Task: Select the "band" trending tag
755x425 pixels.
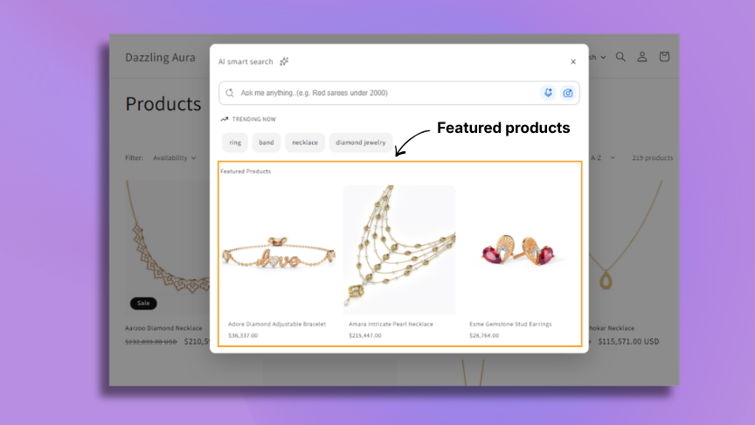Action: (267, 143)
